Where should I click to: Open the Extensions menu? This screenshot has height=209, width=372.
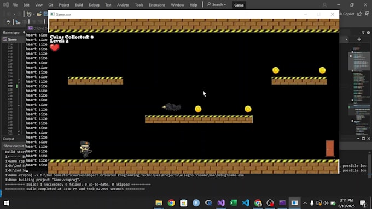pyautogui.click(x=157, y=5)
